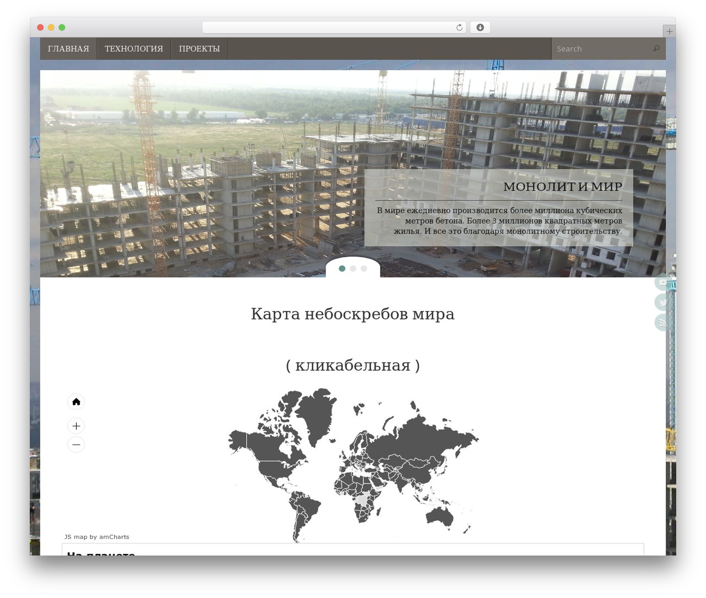Open the Twitter social icon
Image resolution: width=706 pixels, height=598 pixels.
point(662,302)
